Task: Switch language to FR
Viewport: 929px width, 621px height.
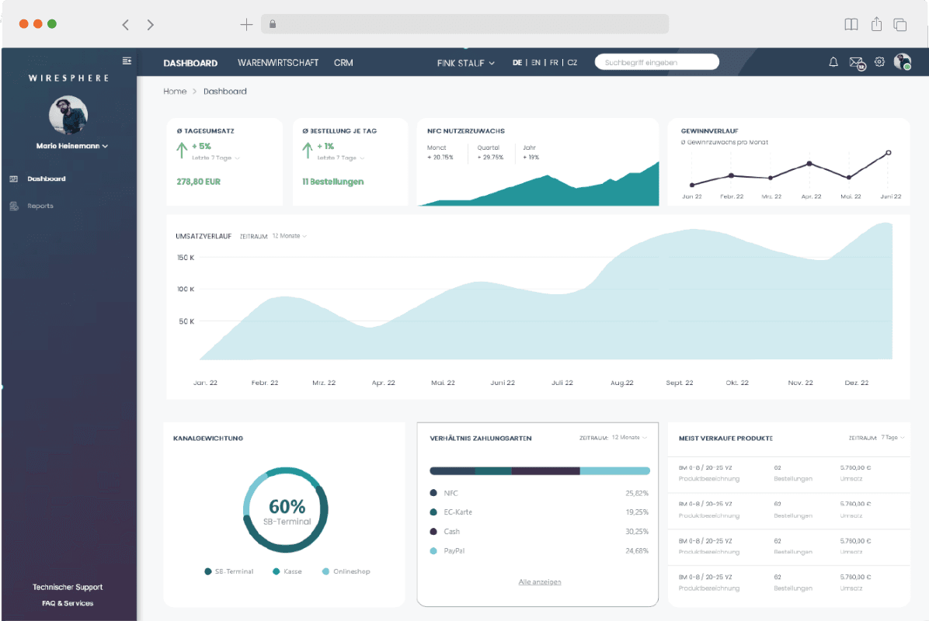Action: coord(554,63)
